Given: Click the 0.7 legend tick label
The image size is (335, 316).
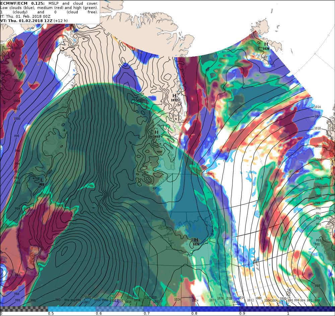Looking at the screenshot, I should [x=147, y=313].
